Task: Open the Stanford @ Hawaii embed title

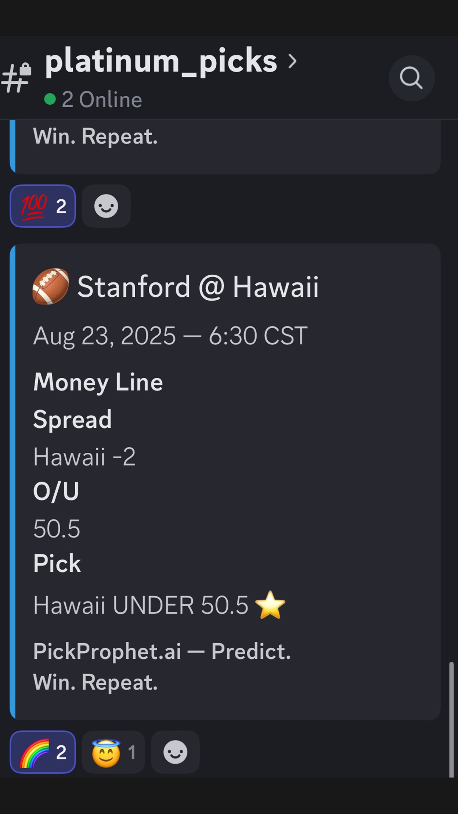Action: [198, 287]
